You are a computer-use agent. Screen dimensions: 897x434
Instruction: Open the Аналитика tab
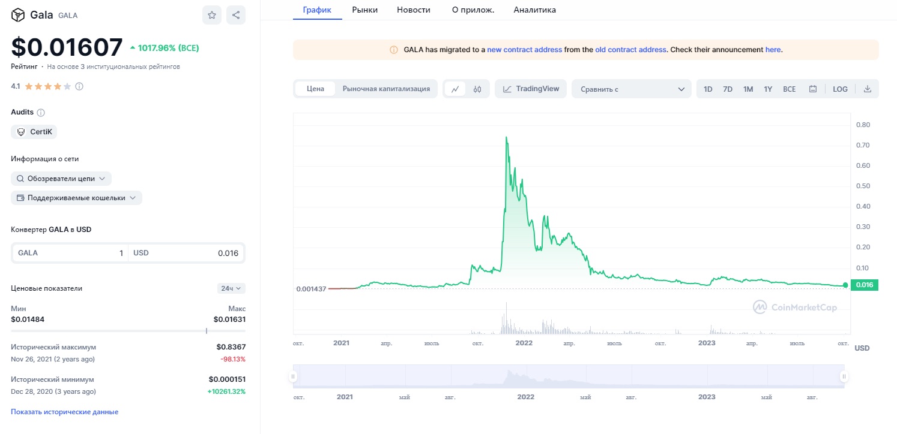[535, 10]
